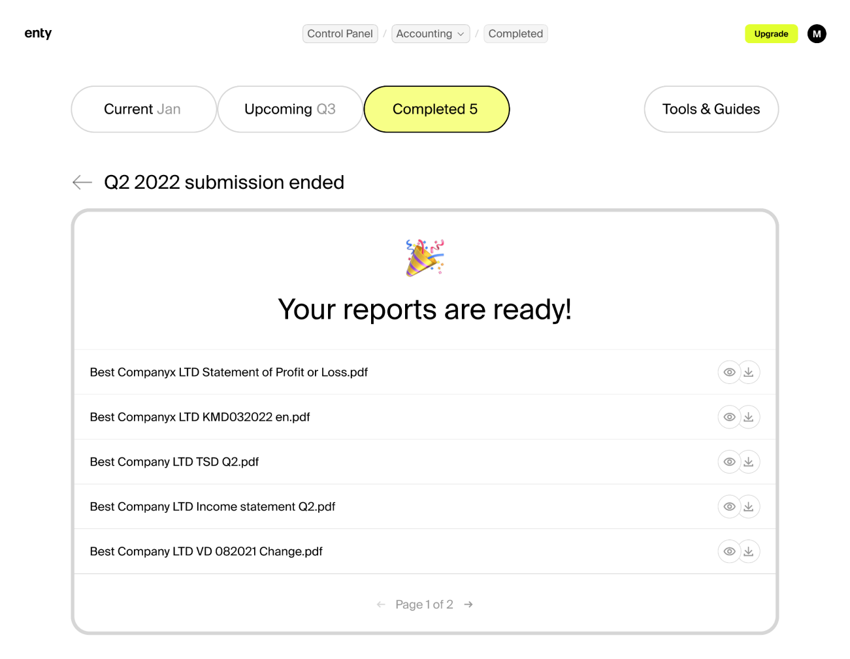Switch to the Current Jan tab

[144, 109]
